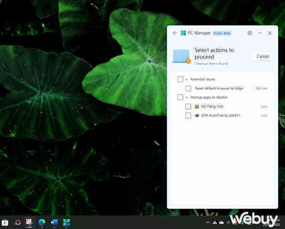Click the 'Low' impact for Gõ Tiếng Việt
Image resolution: width=285 pixels, height=229 pixels.
click(x=264, y=107)
